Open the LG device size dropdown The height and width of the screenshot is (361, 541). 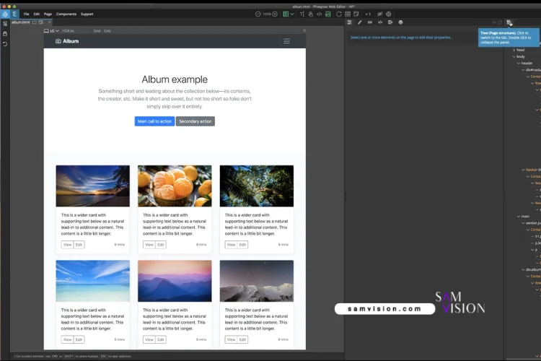click(x=51, y=31)
